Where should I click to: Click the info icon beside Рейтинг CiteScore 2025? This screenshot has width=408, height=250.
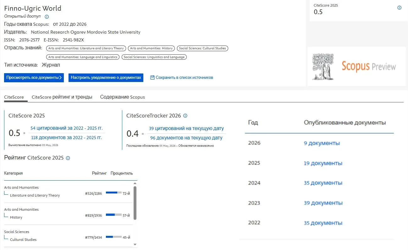[68, 158]
